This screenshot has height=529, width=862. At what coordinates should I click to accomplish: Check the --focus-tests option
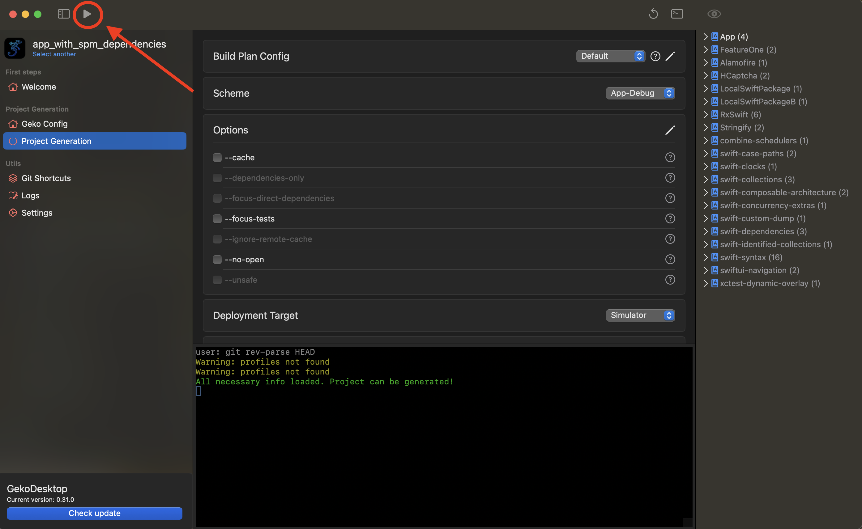(x=217, y=219)
